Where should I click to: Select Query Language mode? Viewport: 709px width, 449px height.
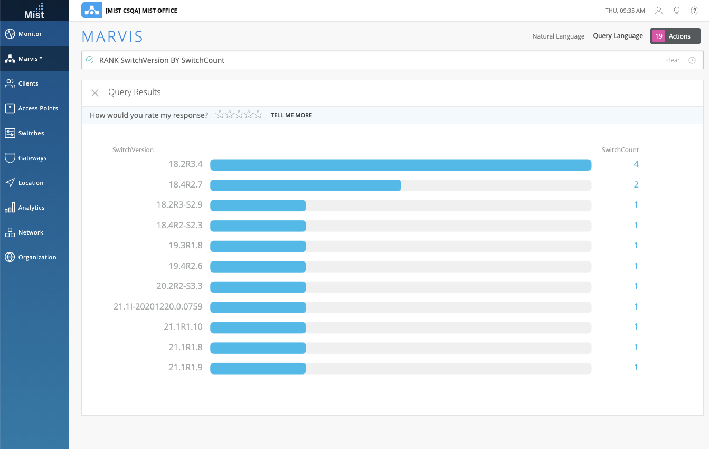(x=618, y=36)
